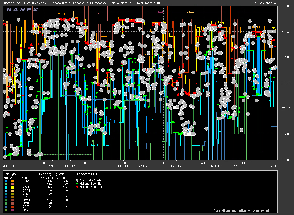Click the Composite Trades gray circle marker
The height and width of the screenshot is (215, 294).
click(x=77, y=180)
